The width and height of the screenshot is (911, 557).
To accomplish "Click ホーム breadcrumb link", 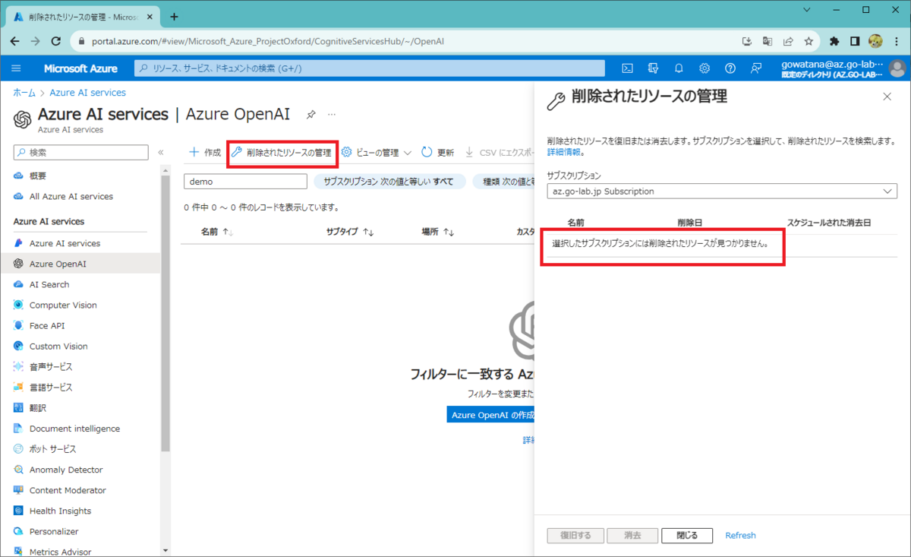I will [24, 93].
